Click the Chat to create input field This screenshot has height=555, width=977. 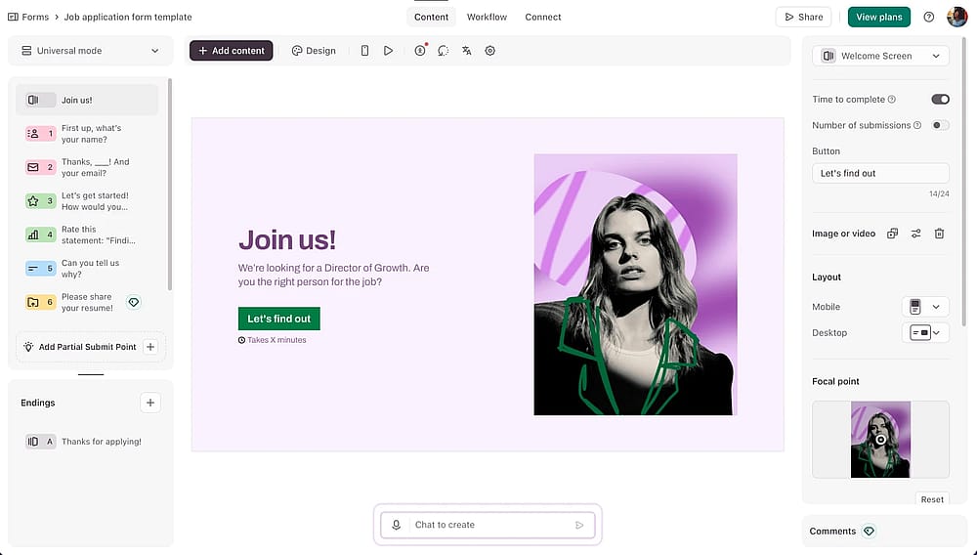pos(488,525)
